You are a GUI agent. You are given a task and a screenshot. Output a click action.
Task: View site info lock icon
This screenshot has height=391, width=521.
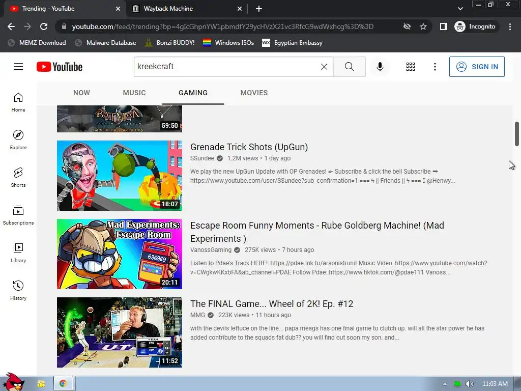click(x=64, y=26)
